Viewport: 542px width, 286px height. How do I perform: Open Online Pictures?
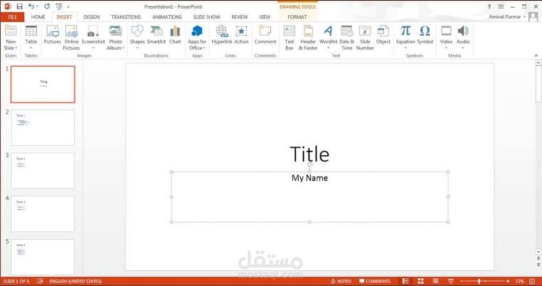(71, 37)
